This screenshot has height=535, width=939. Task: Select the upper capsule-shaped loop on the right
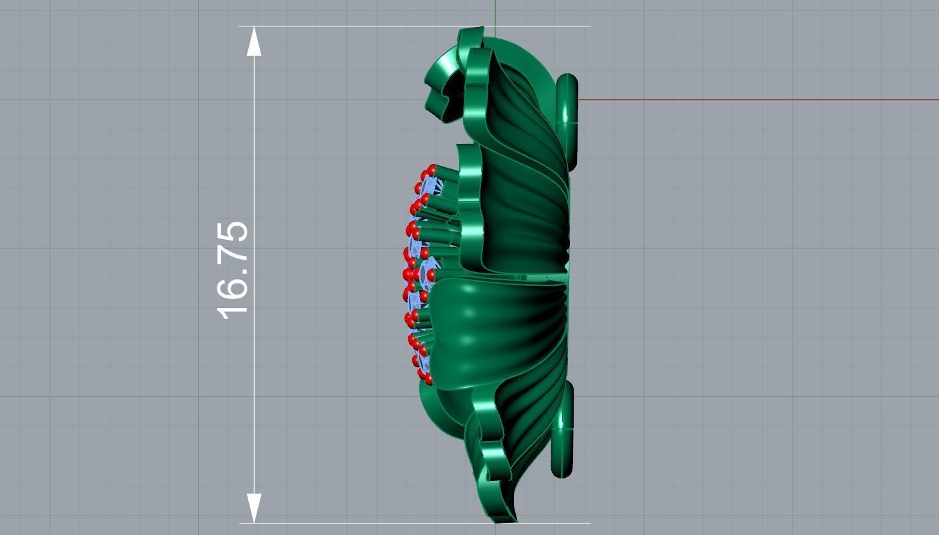click(567, 119)
